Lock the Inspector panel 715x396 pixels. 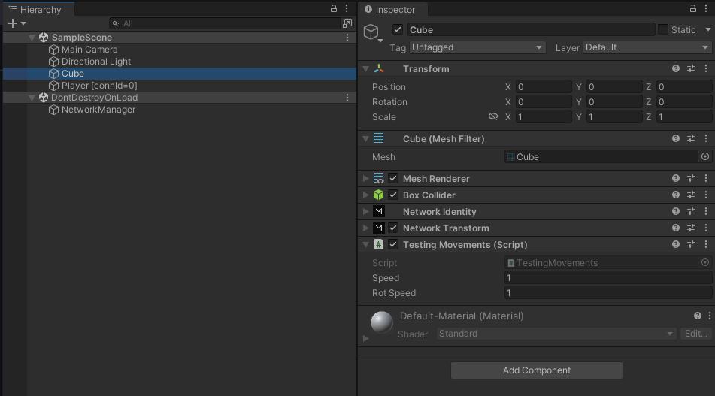coord(693,8)
